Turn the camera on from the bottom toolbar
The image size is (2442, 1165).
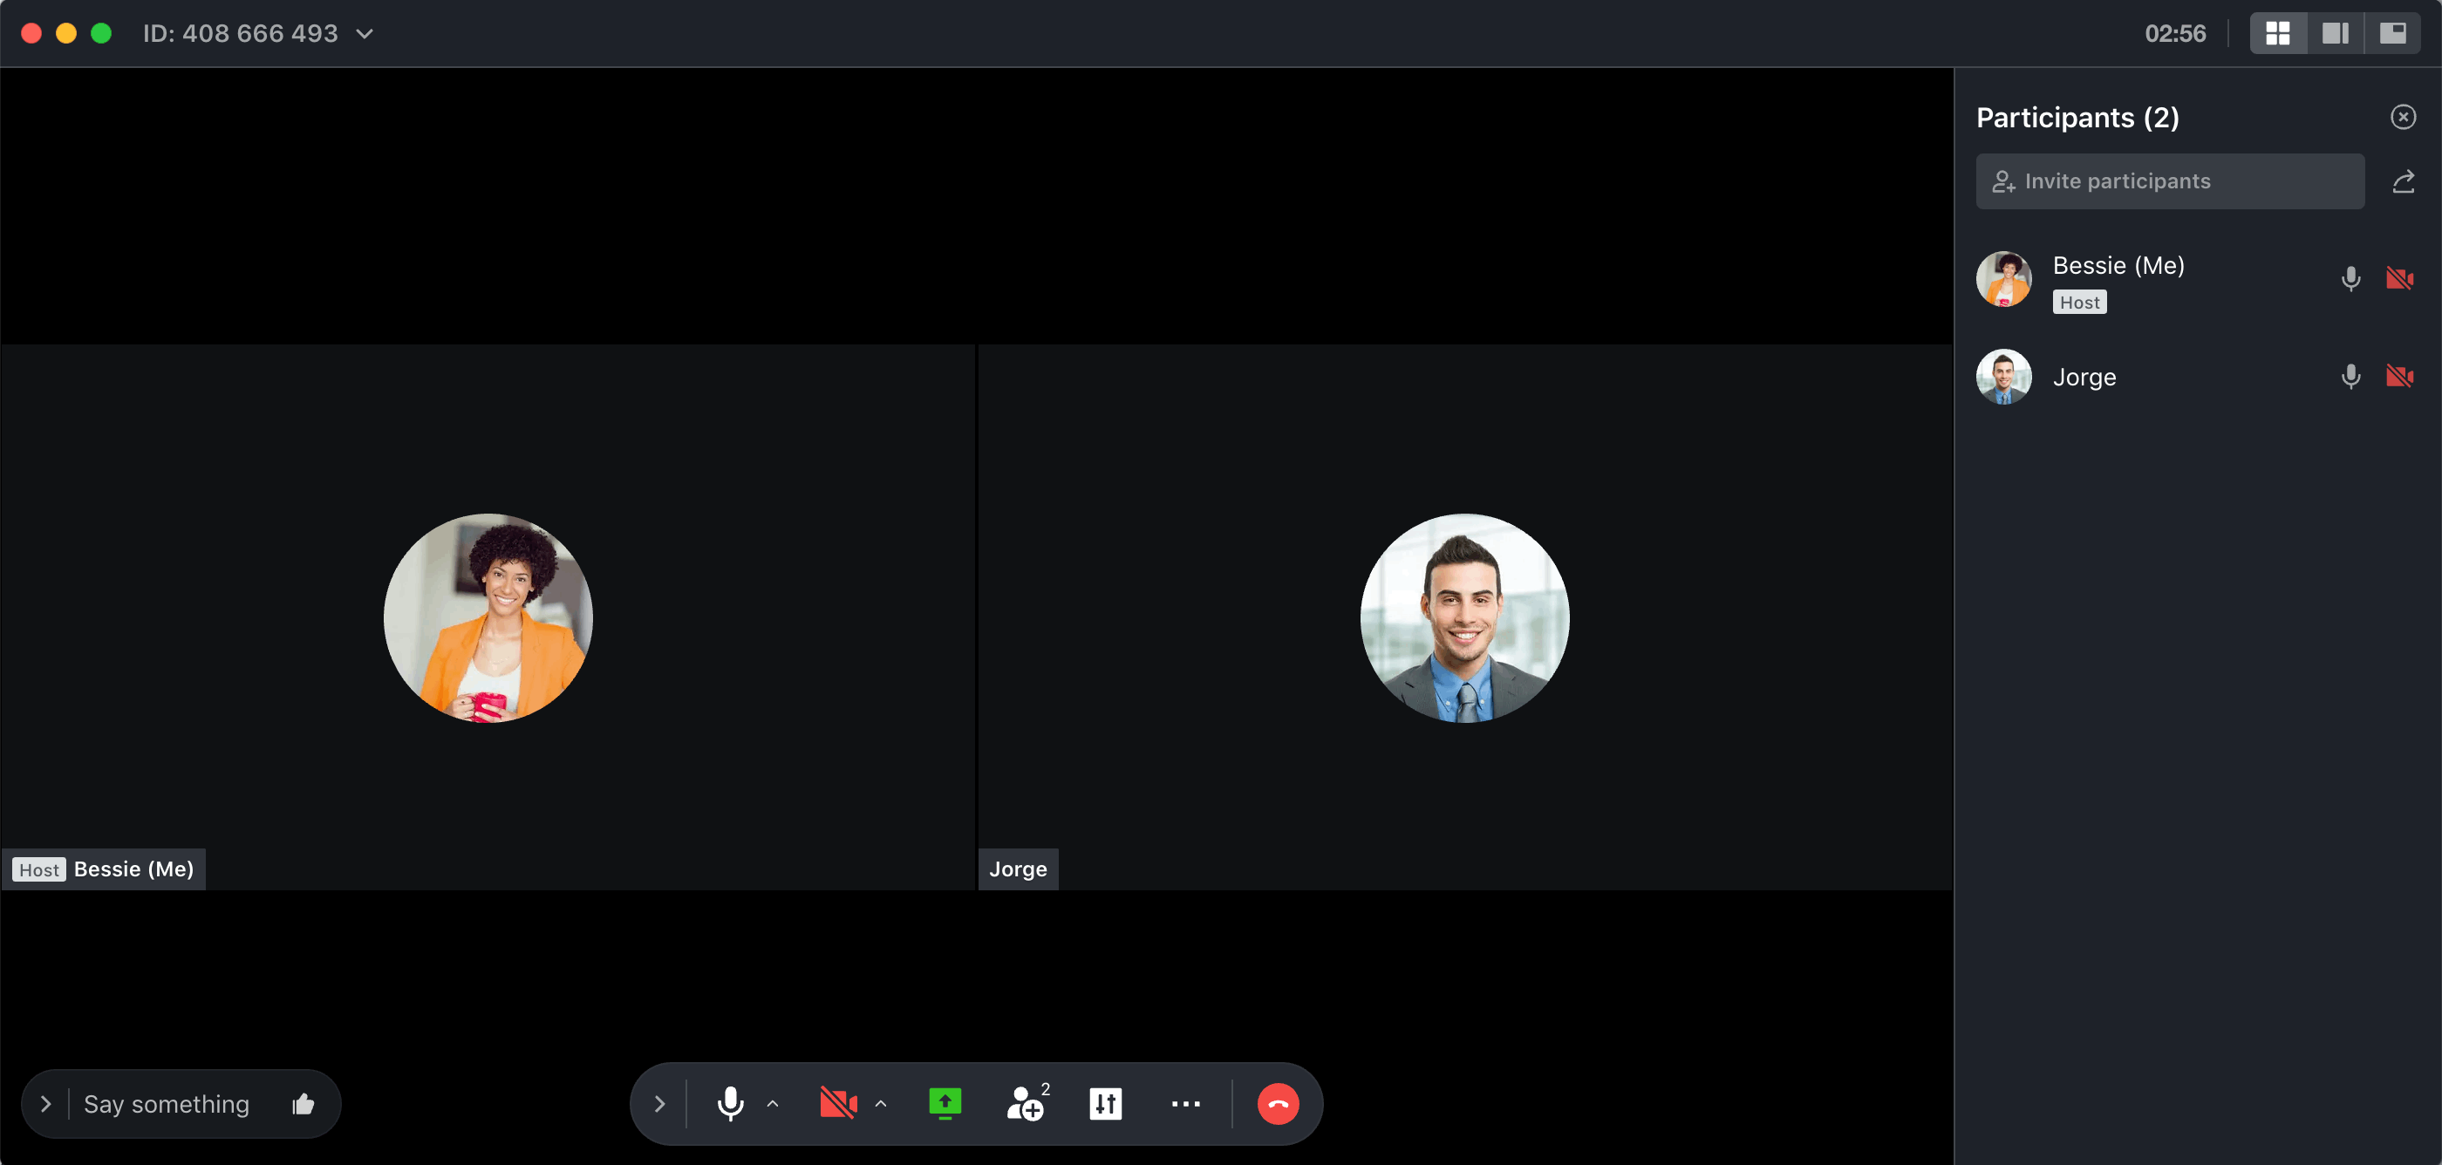click(837, 1103)
